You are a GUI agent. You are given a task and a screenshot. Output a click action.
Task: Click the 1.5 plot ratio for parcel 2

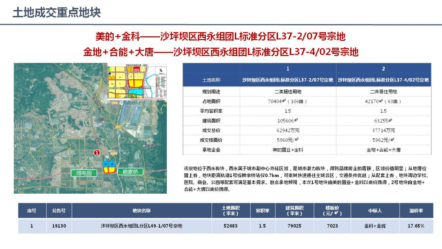[384, 111]
